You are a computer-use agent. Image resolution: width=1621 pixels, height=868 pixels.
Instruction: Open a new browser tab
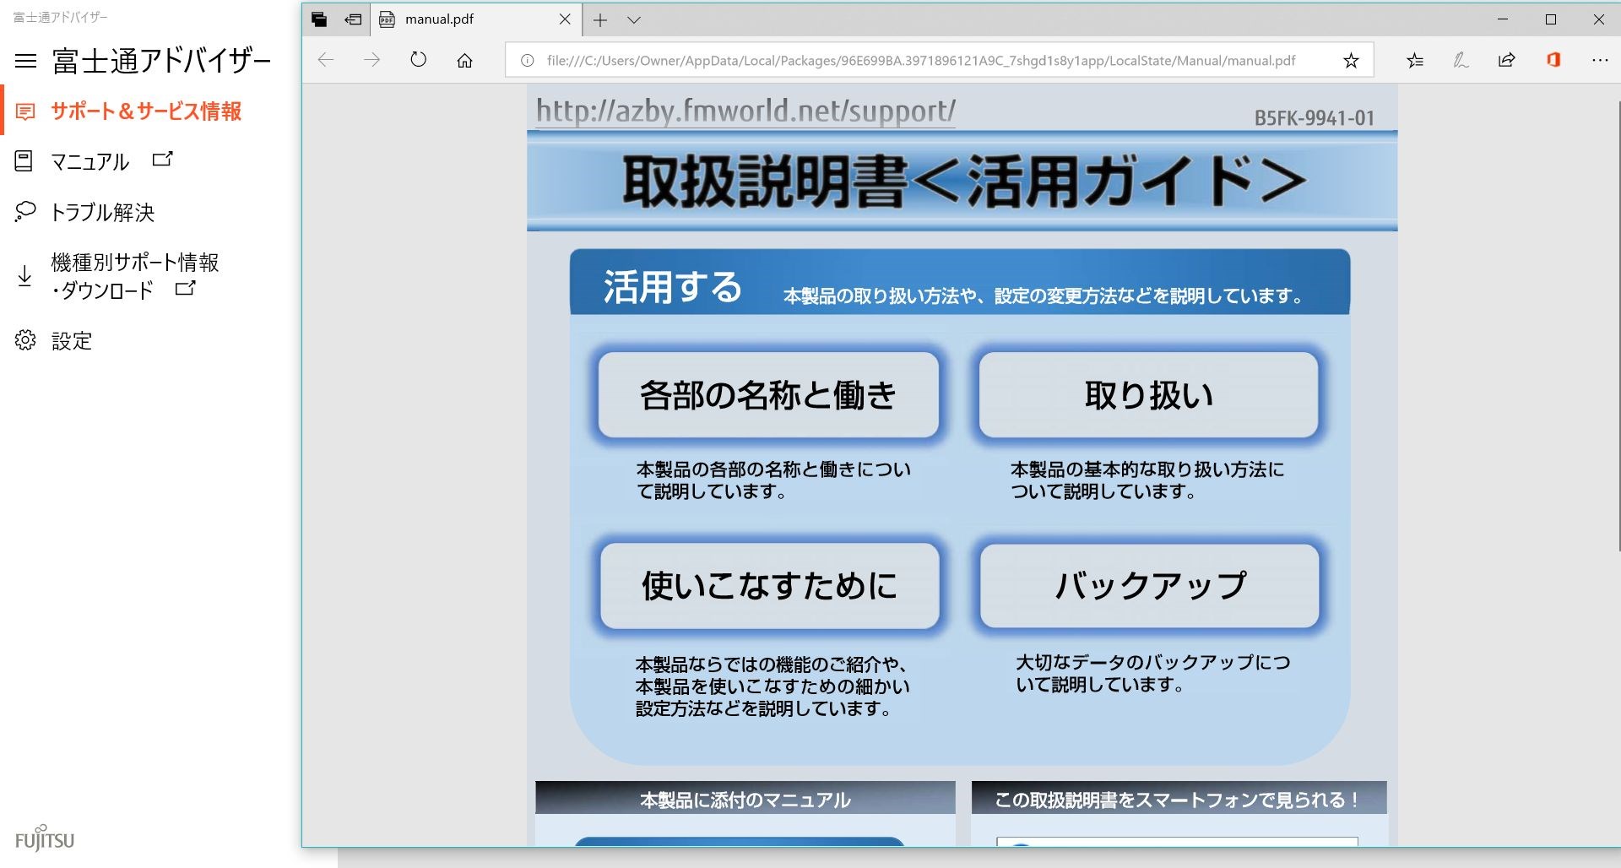click(x=600, y=19)
